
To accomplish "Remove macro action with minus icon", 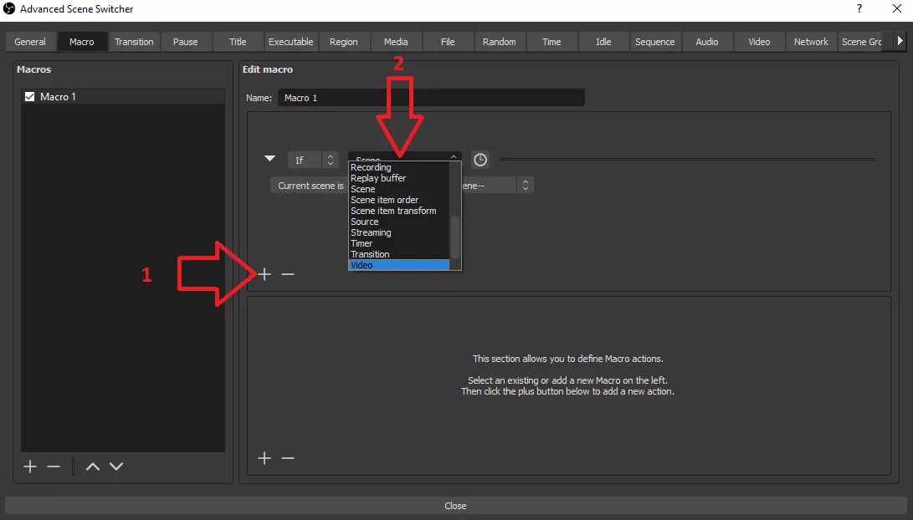I will click(x=288, y=458).
